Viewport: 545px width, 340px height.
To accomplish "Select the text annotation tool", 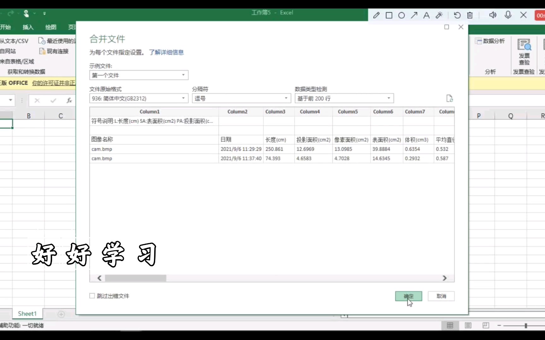I will tap(426, 15).
